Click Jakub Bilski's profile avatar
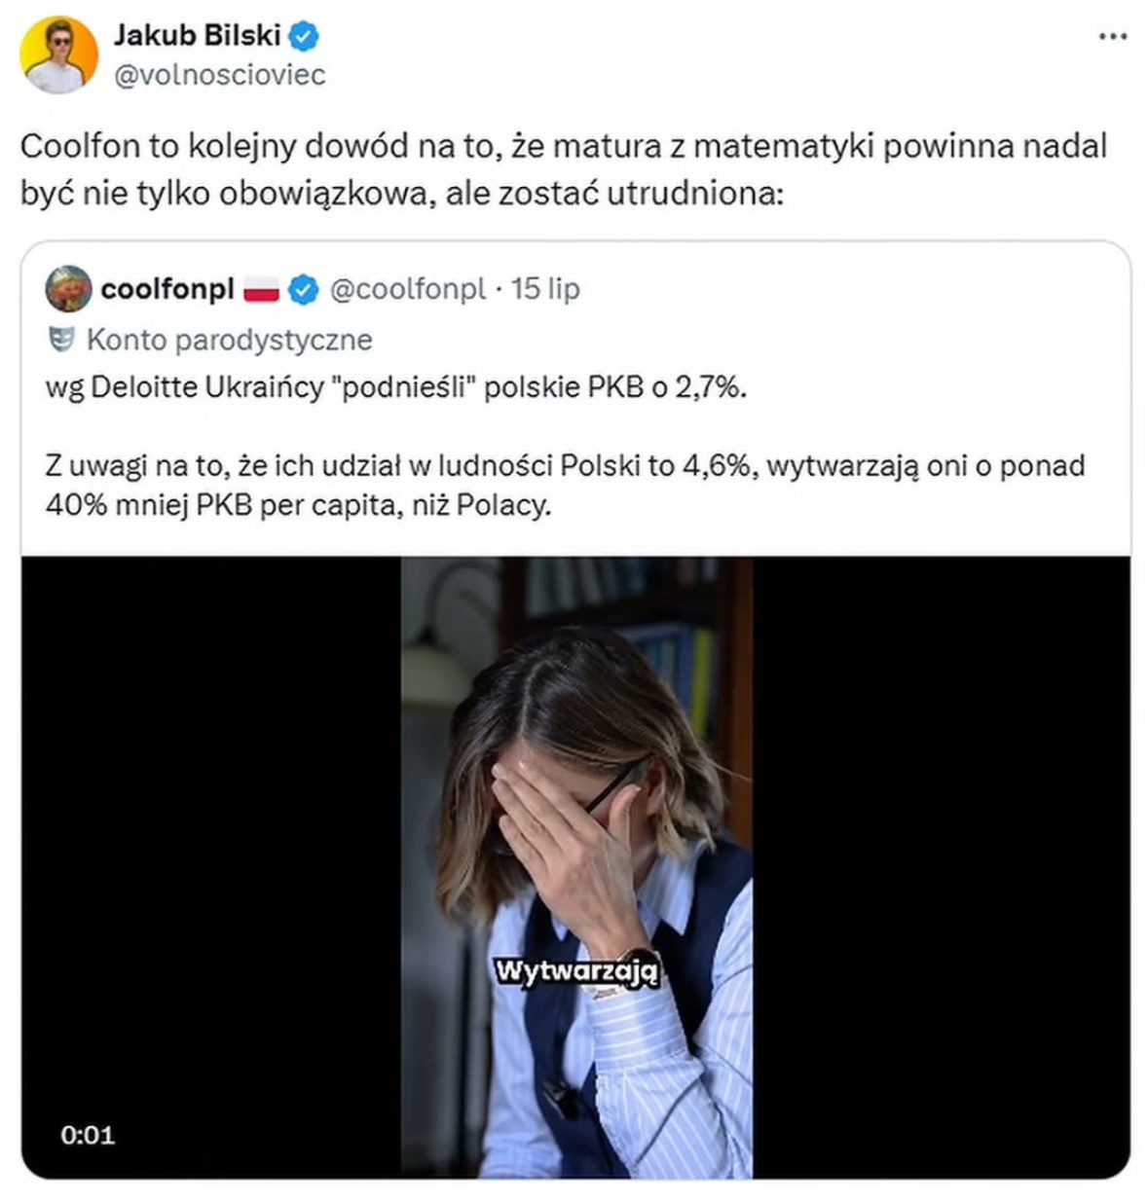Image resolution: width=1148 pixels, height=1201 pixels. tap(58, 55)
